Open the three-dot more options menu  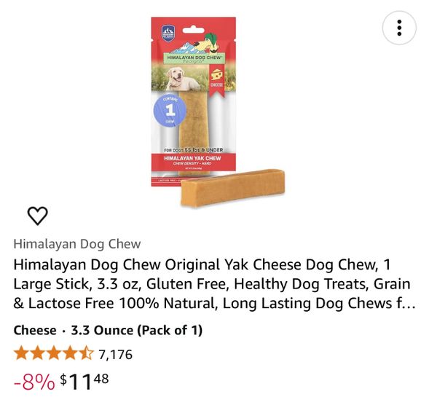pyautogui.click(x=399, y=28)
